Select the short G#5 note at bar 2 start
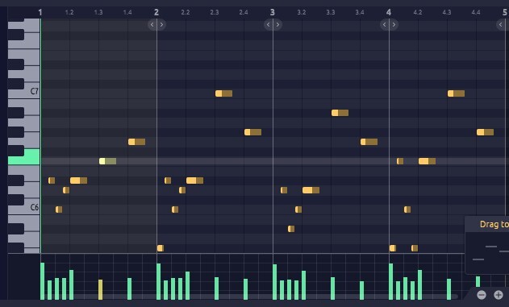Screen dimensions: 509x307 (x=161, y=248)
